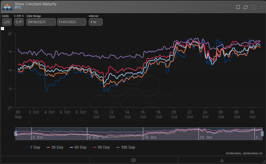Screen dimensions: 266x164
Task: Open the Delta Δ25 dropdown
Action: click(7, 22)
